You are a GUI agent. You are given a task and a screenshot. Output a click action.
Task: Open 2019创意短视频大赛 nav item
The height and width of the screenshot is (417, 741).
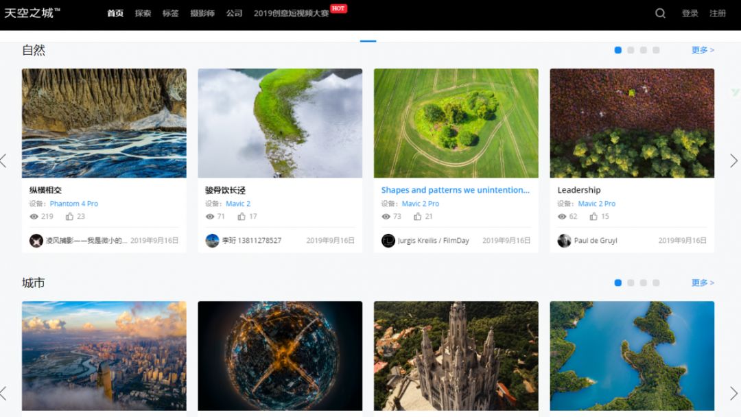click(x=291, y=13)
